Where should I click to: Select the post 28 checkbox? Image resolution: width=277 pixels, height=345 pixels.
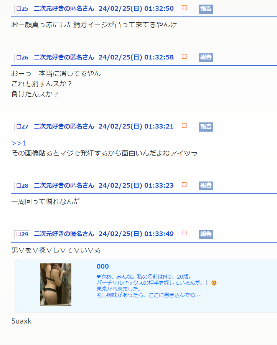click(x=22, y=186)
